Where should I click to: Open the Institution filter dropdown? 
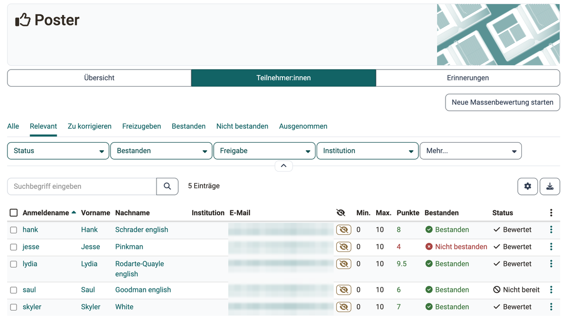pos(368,151)
